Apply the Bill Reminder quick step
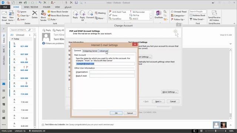 pos(137,12)
